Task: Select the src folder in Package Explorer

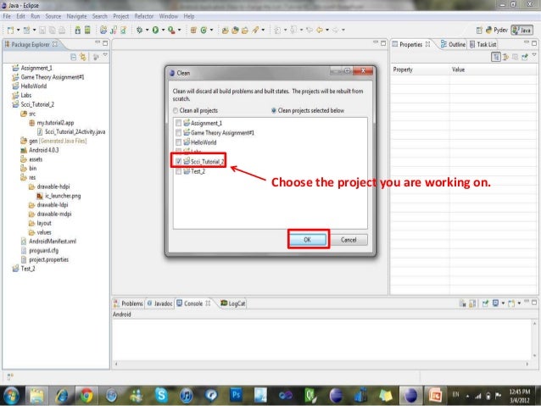Action: [x=28, y=114]
